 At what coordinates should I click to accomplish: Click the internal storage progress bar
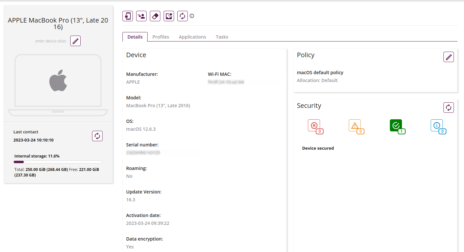(58, 162)
